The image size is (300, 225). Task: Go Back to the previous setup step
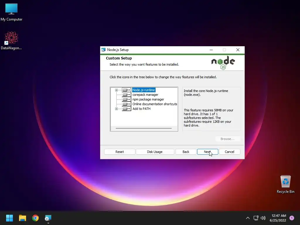coord(186,152)
